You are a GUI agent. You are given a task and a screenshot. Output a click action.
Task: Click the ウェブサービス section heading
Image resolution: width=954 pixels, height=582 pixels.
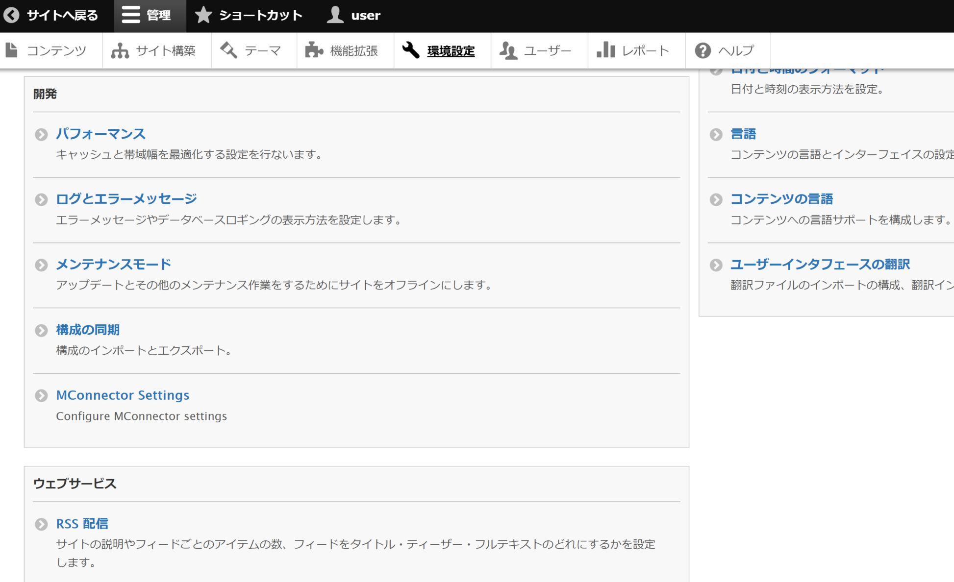75,484
